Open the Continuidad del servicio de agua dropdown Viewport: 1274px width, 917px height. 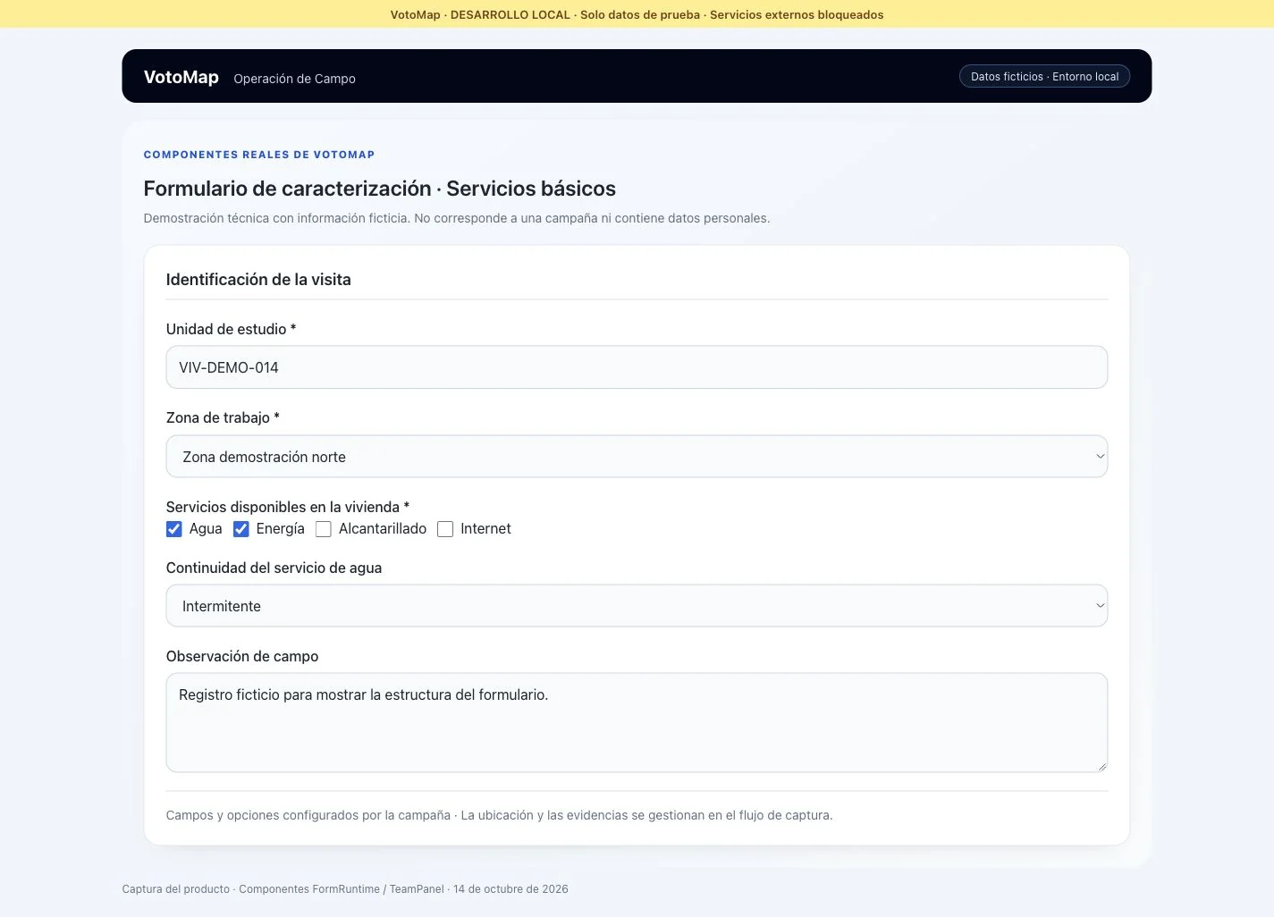pos(637,606)
